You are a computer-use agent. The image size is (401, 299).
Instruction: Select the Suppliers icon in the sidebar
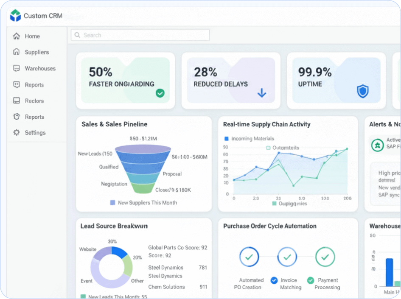coord(16,52)
